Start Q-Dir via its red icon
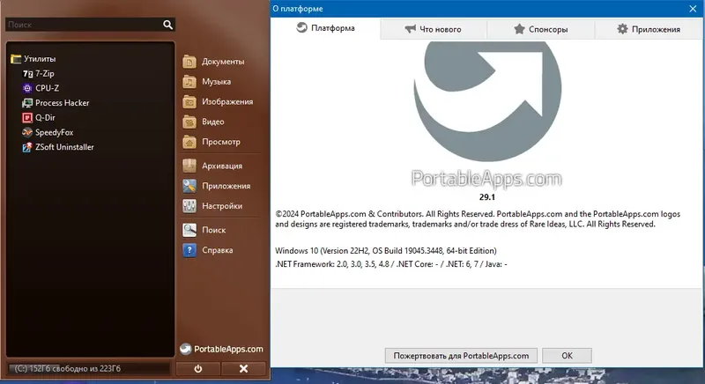This screenshot has height=384, width=705. point(27,118)
